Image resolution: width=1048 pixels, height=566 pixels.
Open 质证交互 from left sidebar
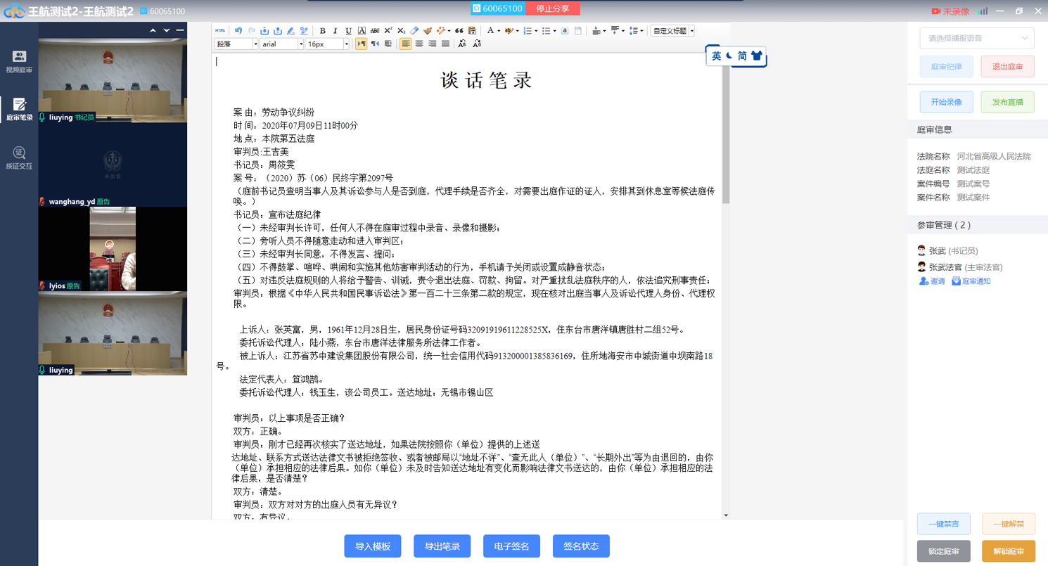(x=19, y=158)
